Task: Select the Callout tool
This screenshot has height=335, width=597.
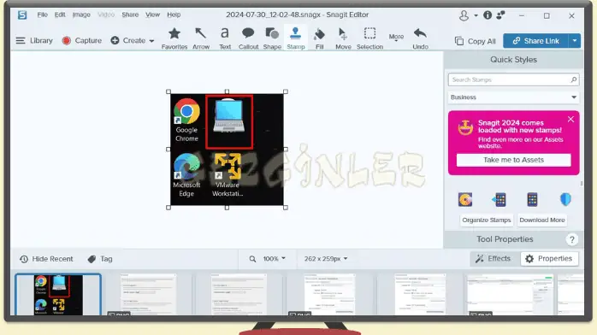Action: coord(248,38)
